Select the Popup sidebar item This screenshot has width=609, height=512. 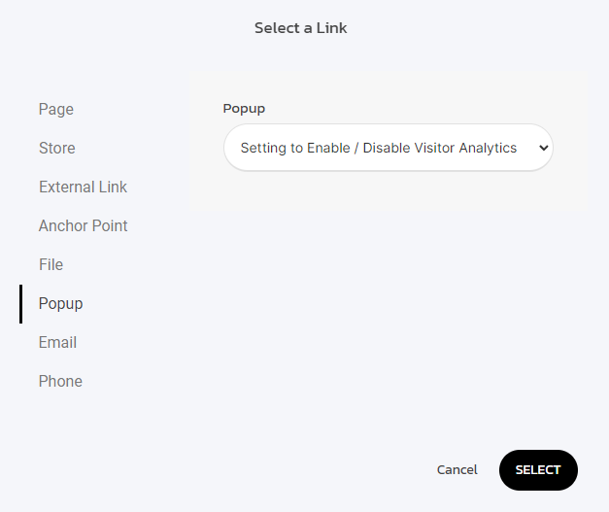(60, 303)
